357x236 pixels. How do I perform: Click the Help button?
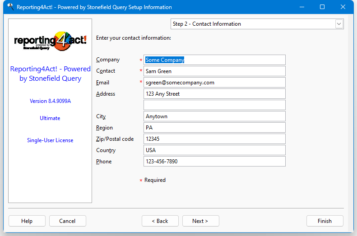click(x=27, y=221)
